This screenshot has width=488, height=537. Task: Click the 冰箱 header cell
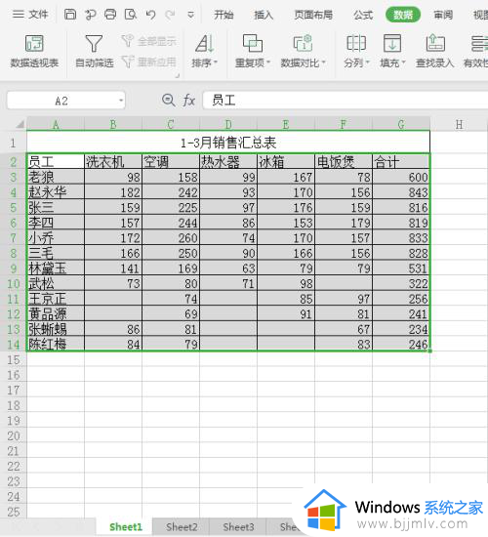286,161
